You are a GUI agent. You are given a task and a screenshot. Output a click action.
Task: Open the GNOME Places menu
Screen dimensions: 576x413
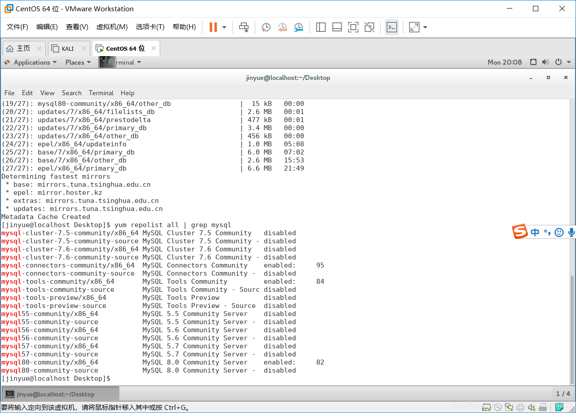coord(78,62)
